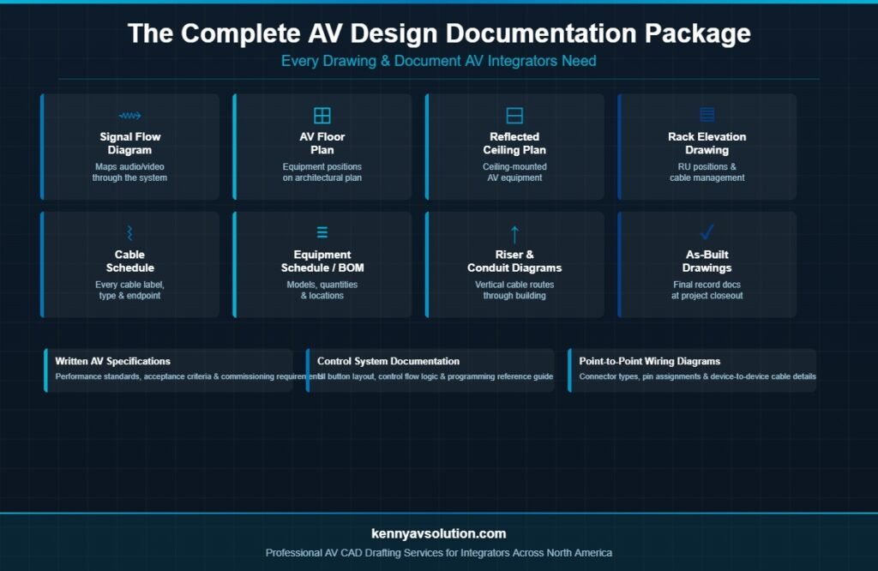The height and width of the screenshot is (571, 878).
Task: Select the Cable Schedule card
Action: (x=130, y=264)
